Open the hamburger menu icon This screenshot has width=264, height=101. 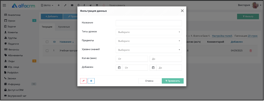coord(4,5)
